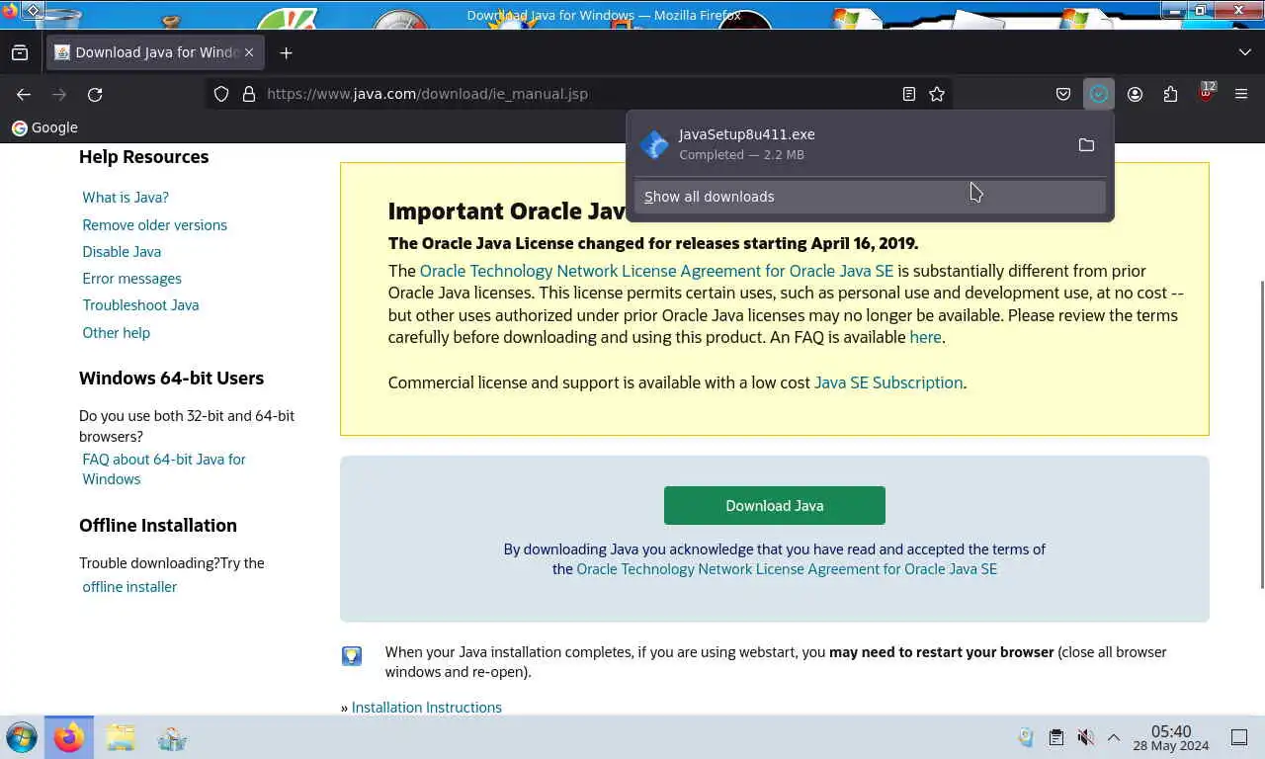Expand hidden system tray icons
Viewport: 1265px width, 759px height.
click(x=1114, y=737)
